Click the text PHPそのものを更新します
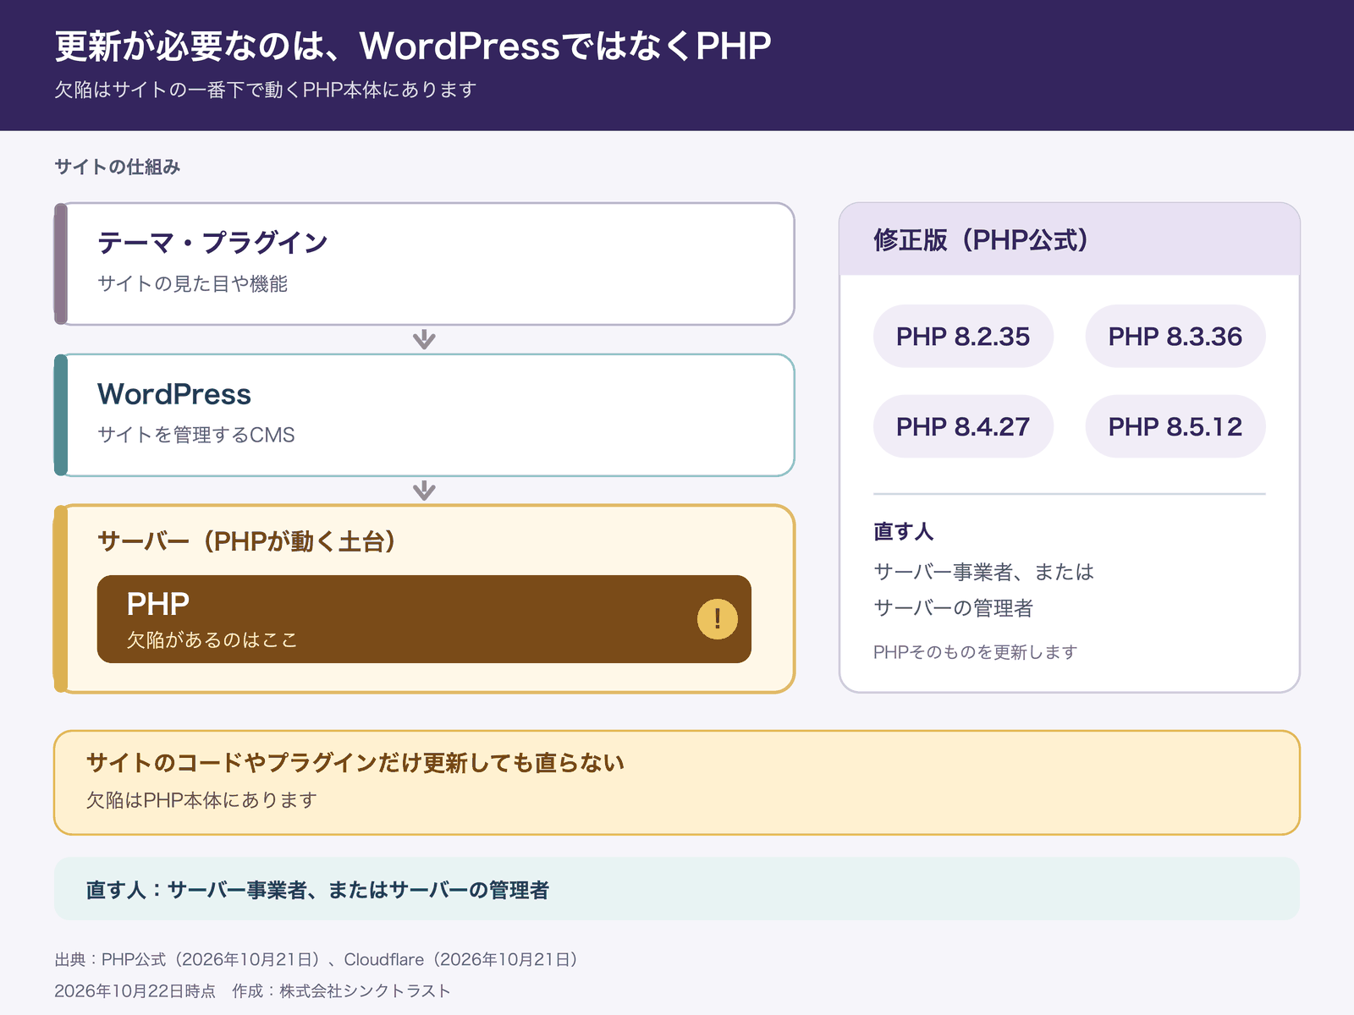 [x=975, y=652]
